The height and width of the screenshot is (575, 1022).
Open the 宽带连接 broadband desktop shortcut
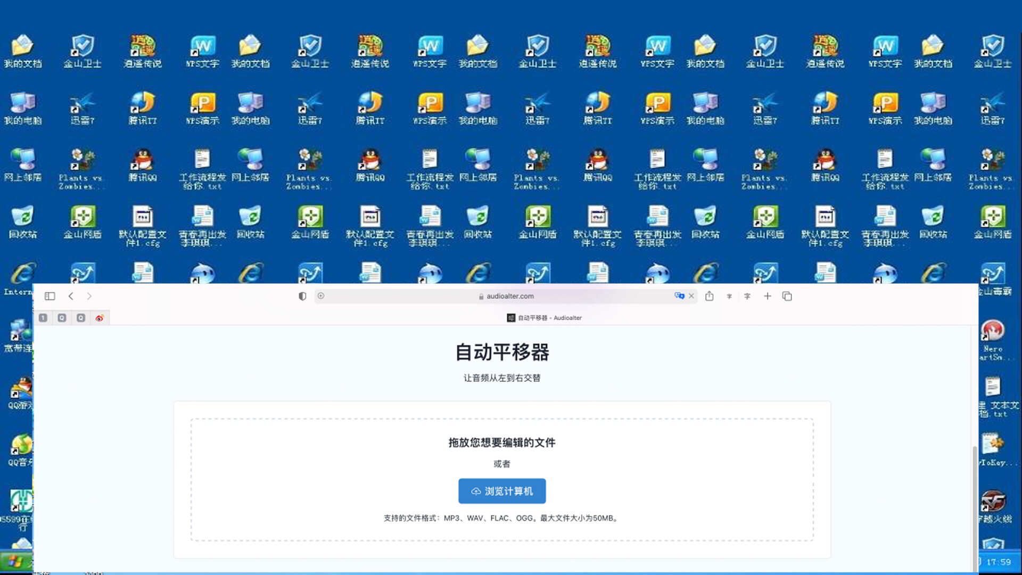tap(19, 335)
